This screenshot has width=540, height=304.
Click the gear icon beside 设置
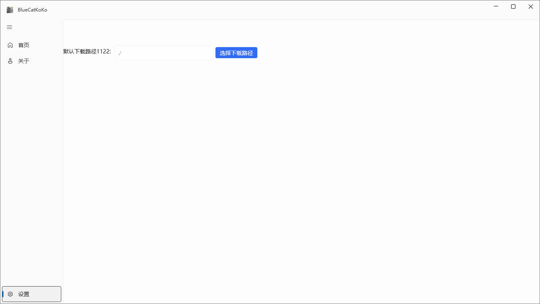tap(10, 294)
